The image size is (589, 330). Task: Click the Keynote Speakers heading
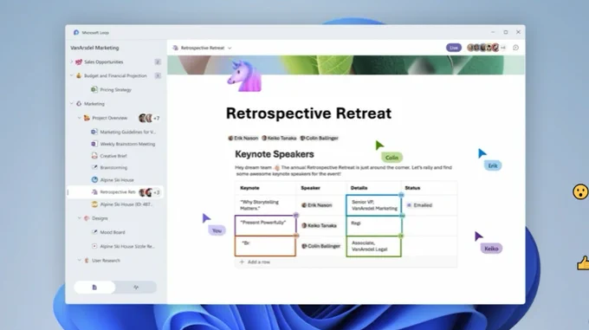pyautogui.click(x=275, y=154)
